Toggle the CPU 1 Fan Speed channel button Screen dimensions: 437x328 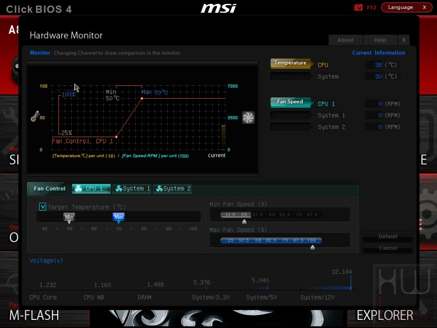coord(291,102)
